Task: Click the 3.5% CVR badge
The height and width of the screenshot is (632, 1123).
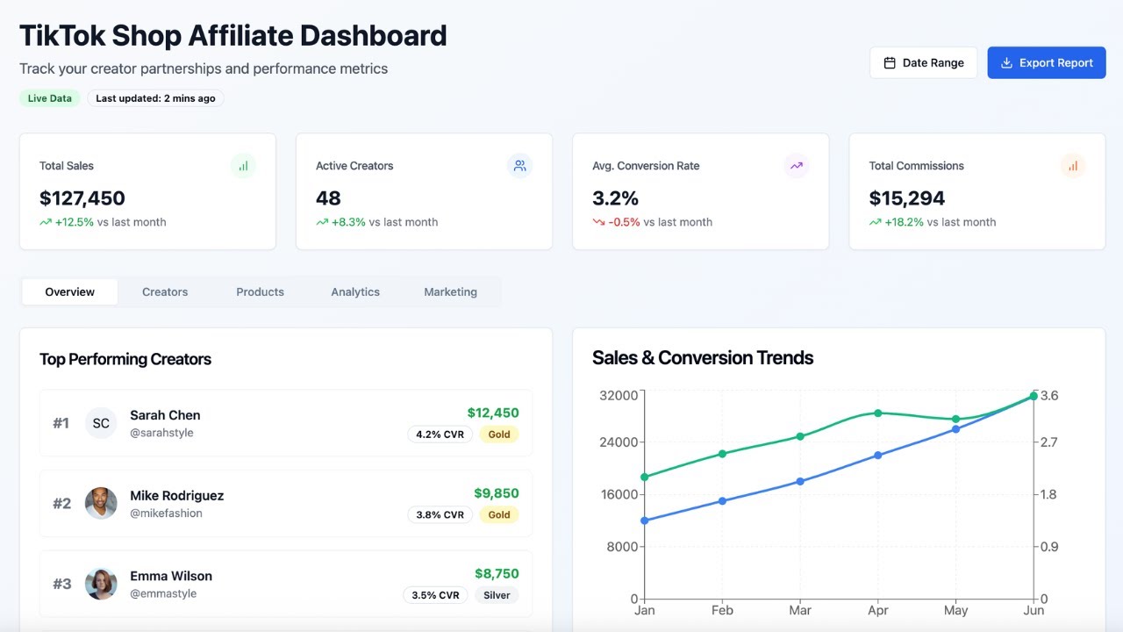Action: point(435,595)
